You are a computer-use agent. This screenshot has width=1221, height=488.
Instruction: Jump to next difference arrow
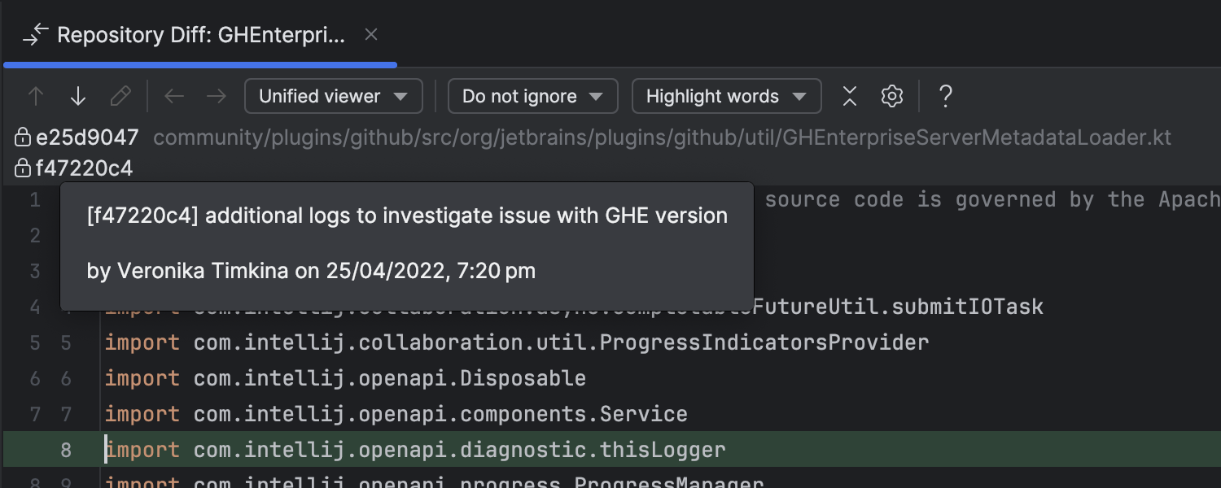pyautogui.click(x=78, y=97)
